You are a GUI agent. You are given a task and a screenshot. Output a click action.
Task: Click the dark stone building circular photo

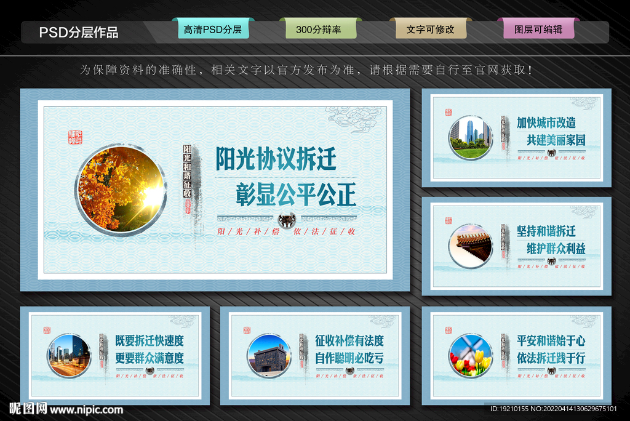[269, 356]
